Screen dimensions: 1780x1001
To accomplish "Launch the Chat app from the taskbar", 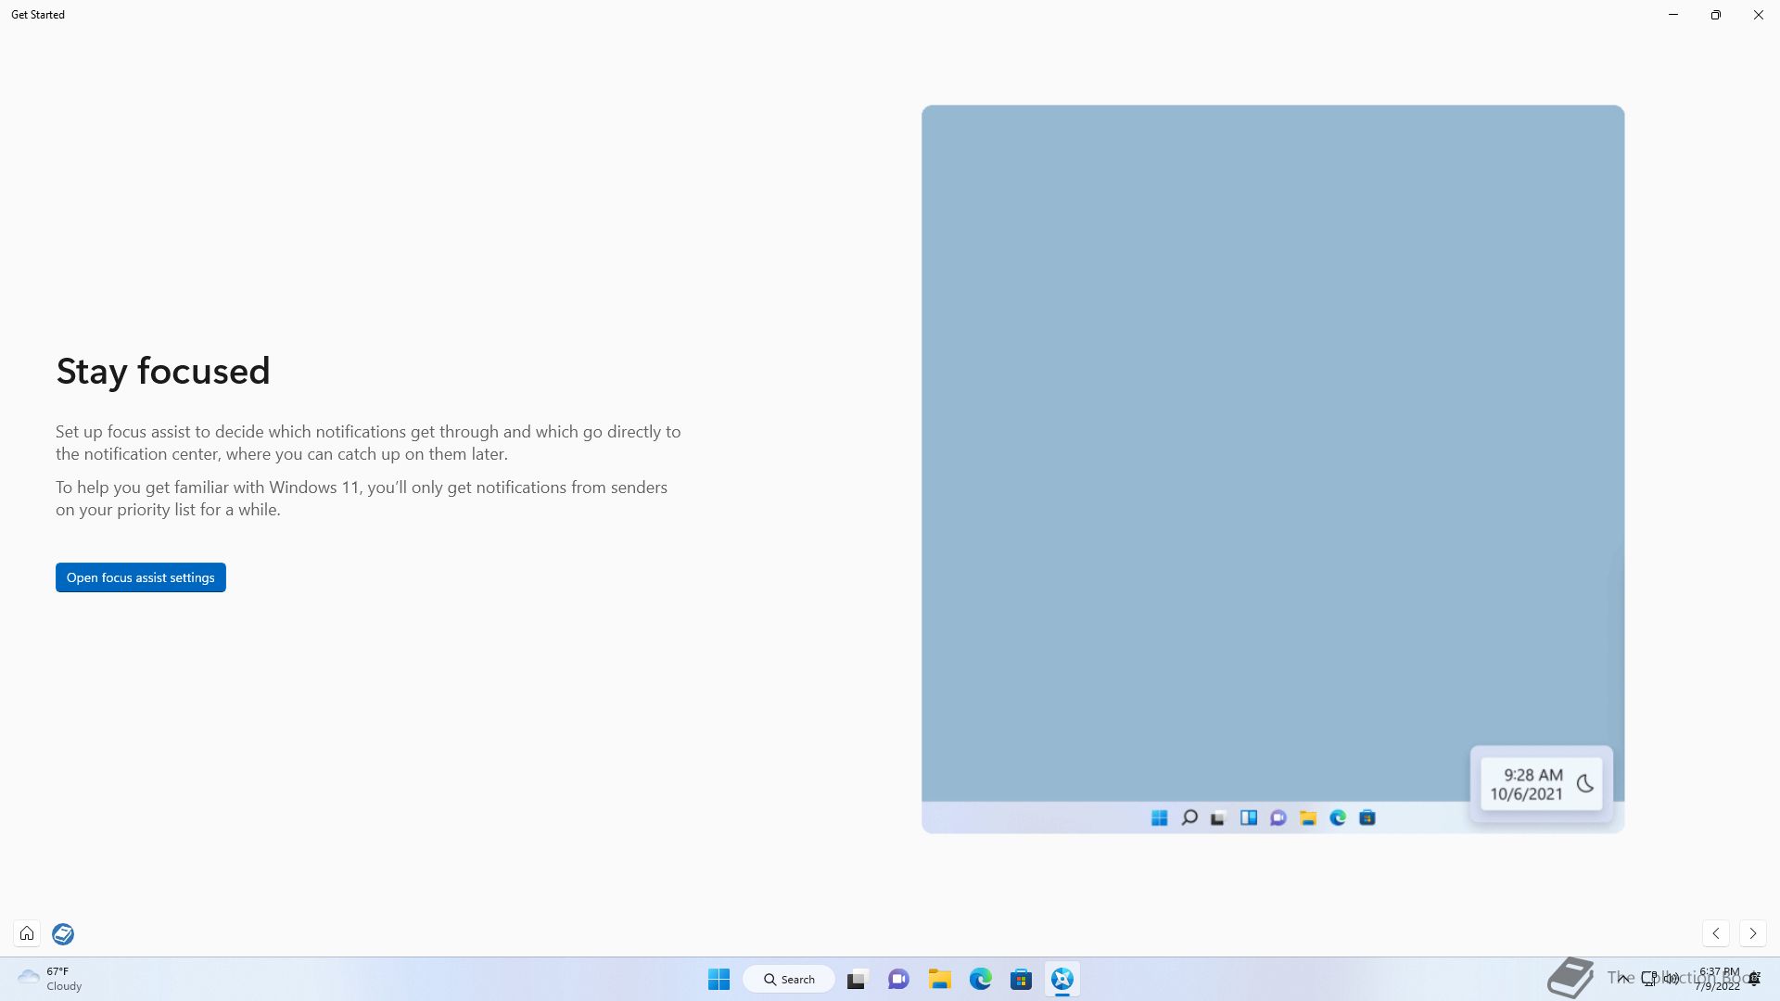I will click(x=897, y=979).
